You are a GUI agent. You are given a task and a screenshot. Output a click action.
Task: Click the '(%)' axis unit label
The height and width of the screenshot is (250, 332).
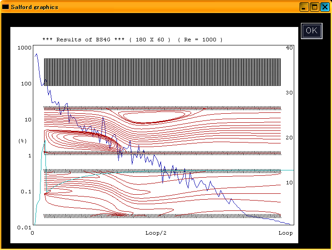point(22,141)
